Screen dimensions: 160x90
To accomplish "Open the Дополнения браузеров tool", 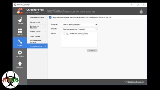I will coord(37,27).
